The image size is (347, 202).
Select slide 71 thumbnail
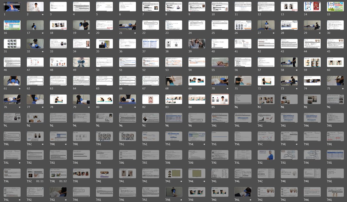coord(243,81)
